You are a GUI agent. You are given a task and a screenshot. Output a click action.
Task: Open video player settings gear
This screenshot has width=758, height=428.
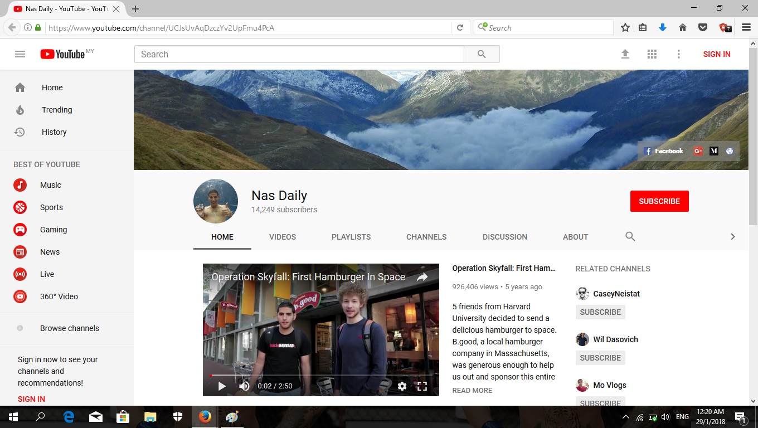pyautogui.click(x=402, y=386)
